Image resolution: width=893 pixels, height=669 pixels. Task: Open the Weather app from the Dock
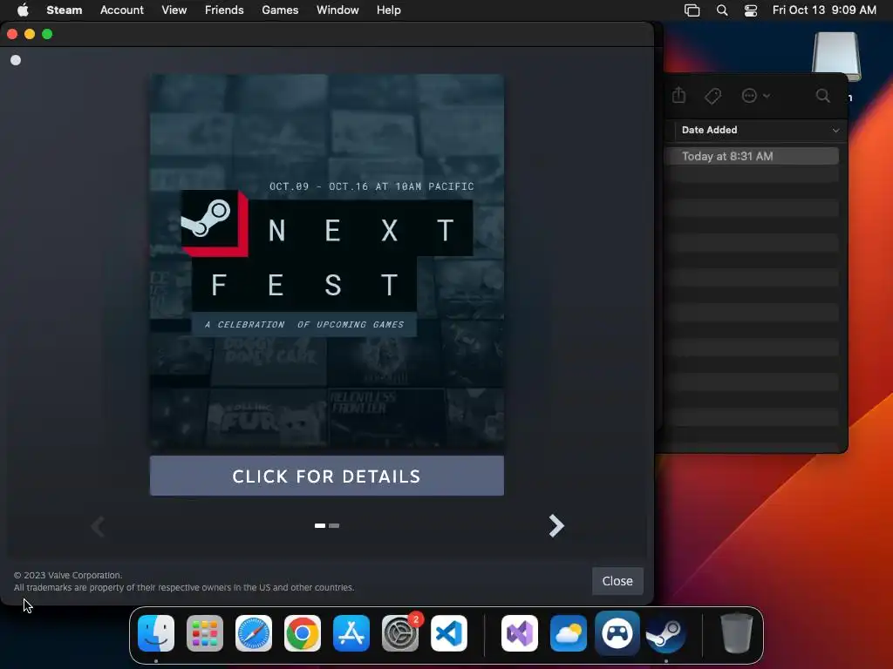pos(569,633)
